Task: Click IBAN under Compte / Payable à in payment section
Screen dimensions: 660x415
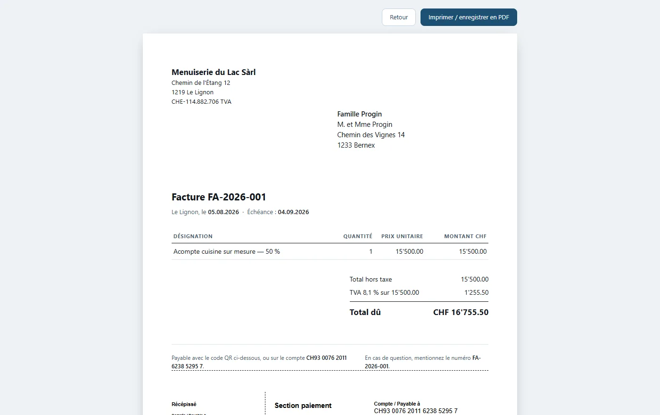Action: pyautogui.click(x=416, y=411)
